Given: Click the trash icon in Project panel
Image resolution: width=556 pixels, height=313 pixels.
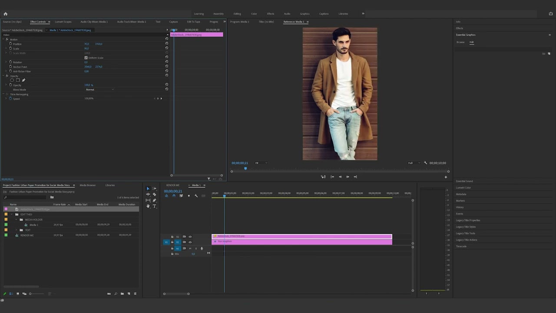Looking at the screenshot, I should [x=135, y=294].
